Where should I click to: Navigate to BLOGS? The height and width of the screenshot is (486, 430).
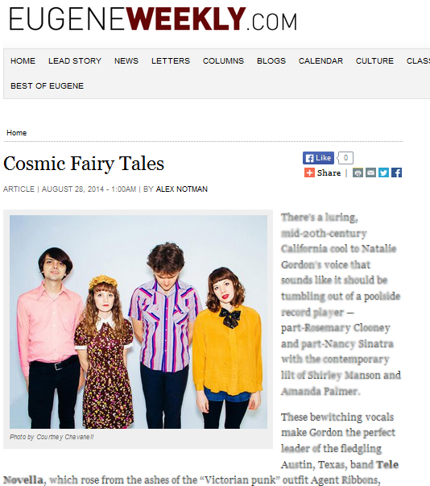(271, 60)
